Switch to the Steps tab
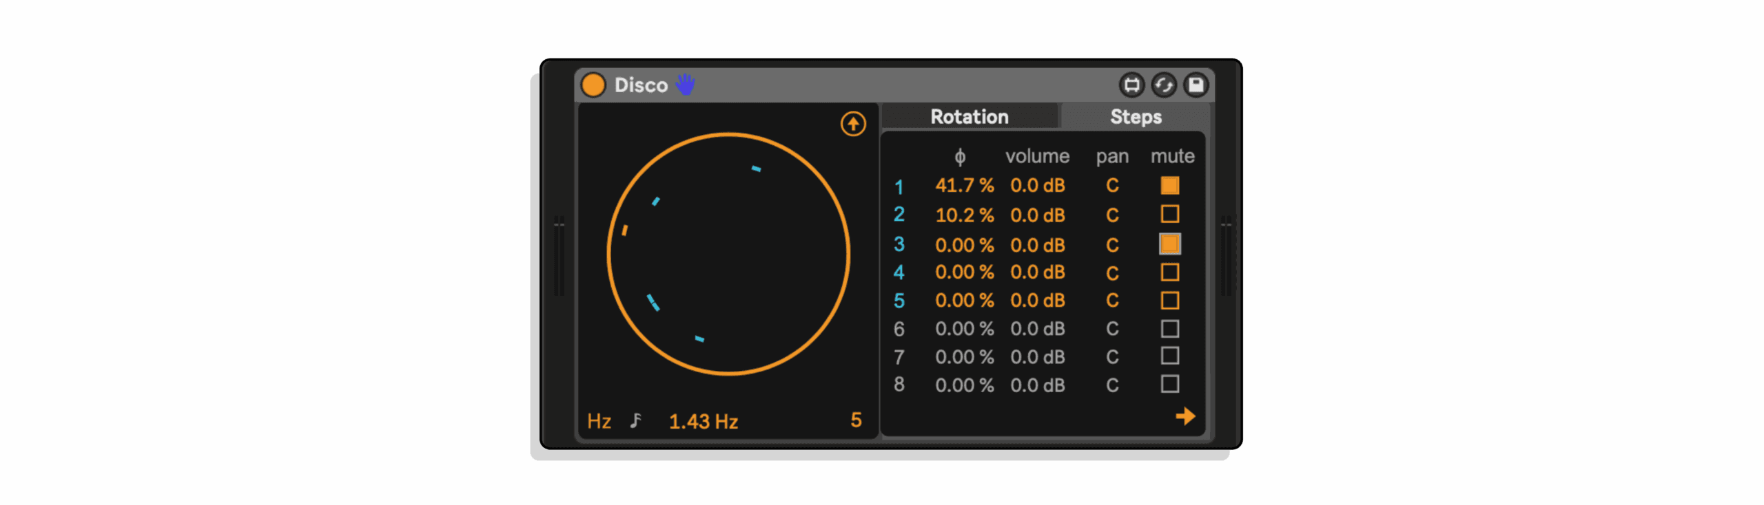Screen dimensions: 1764x505 coord(1135,116)
